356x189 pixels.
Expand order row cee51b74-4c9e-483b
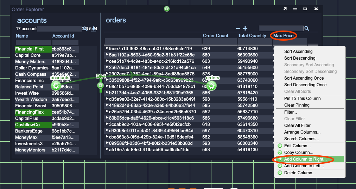tap(107, 61)
